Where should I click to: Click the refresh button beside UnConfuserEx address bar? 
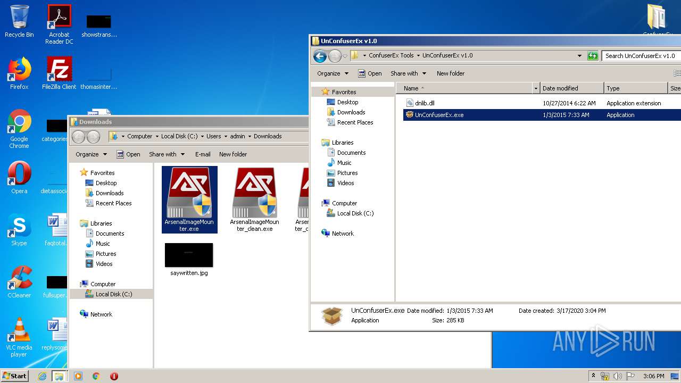(593, 55)
